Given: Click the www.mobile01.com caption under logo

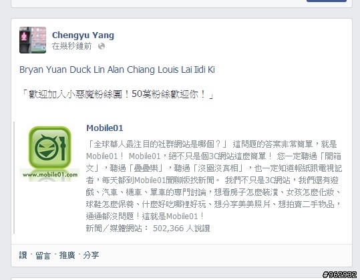Looking at the screenshot, I should pos(50,174).
